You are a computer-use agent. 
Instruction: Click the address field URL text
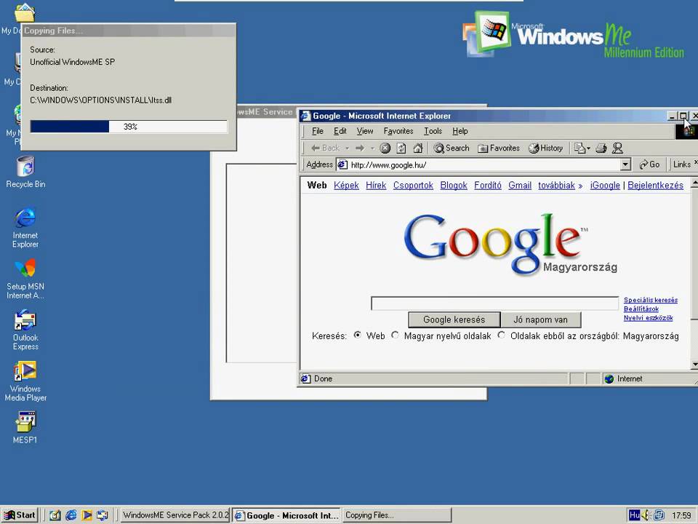(388, 165)
